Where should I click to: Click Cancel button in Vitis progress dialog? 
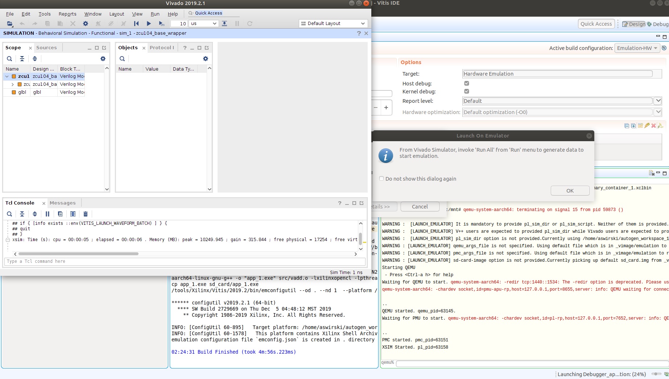click(x=420, y=207)
